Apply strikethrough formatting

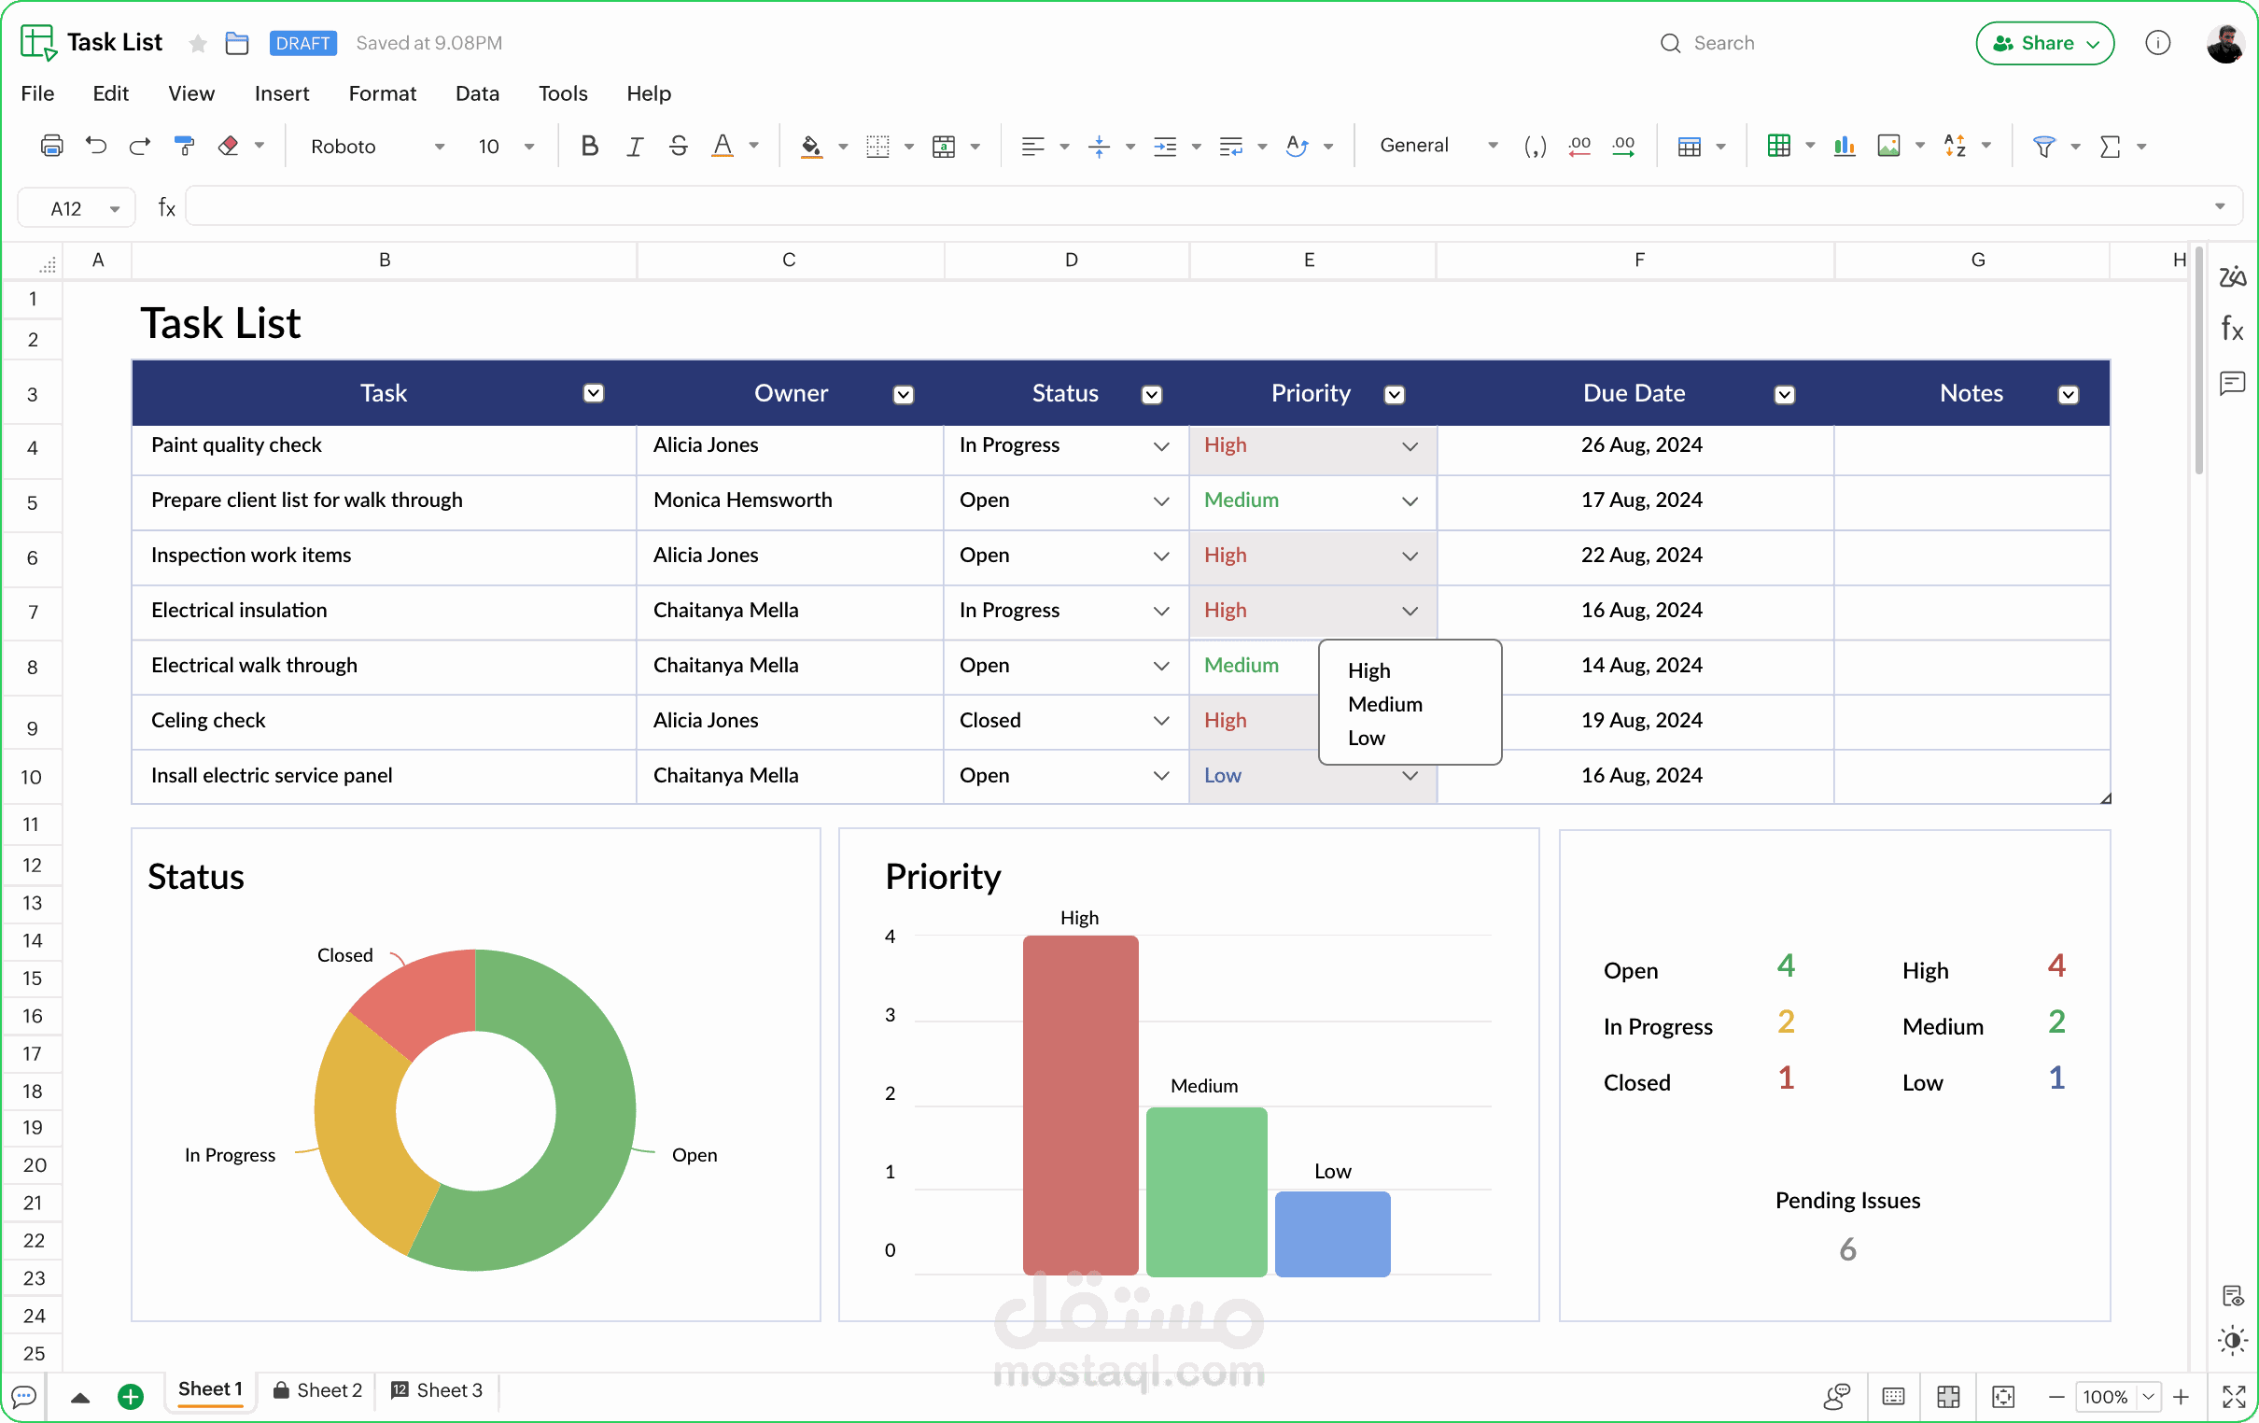pos(679,146)
